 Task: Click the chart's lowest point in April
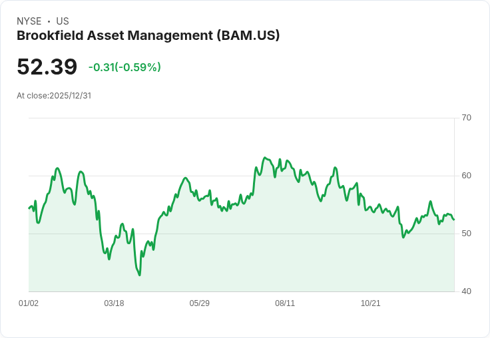[x=139, y=275]
